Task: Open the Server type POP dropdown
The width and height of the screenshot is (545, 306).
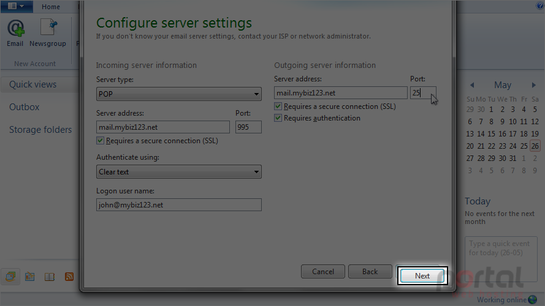Action: tap(178, 94)
